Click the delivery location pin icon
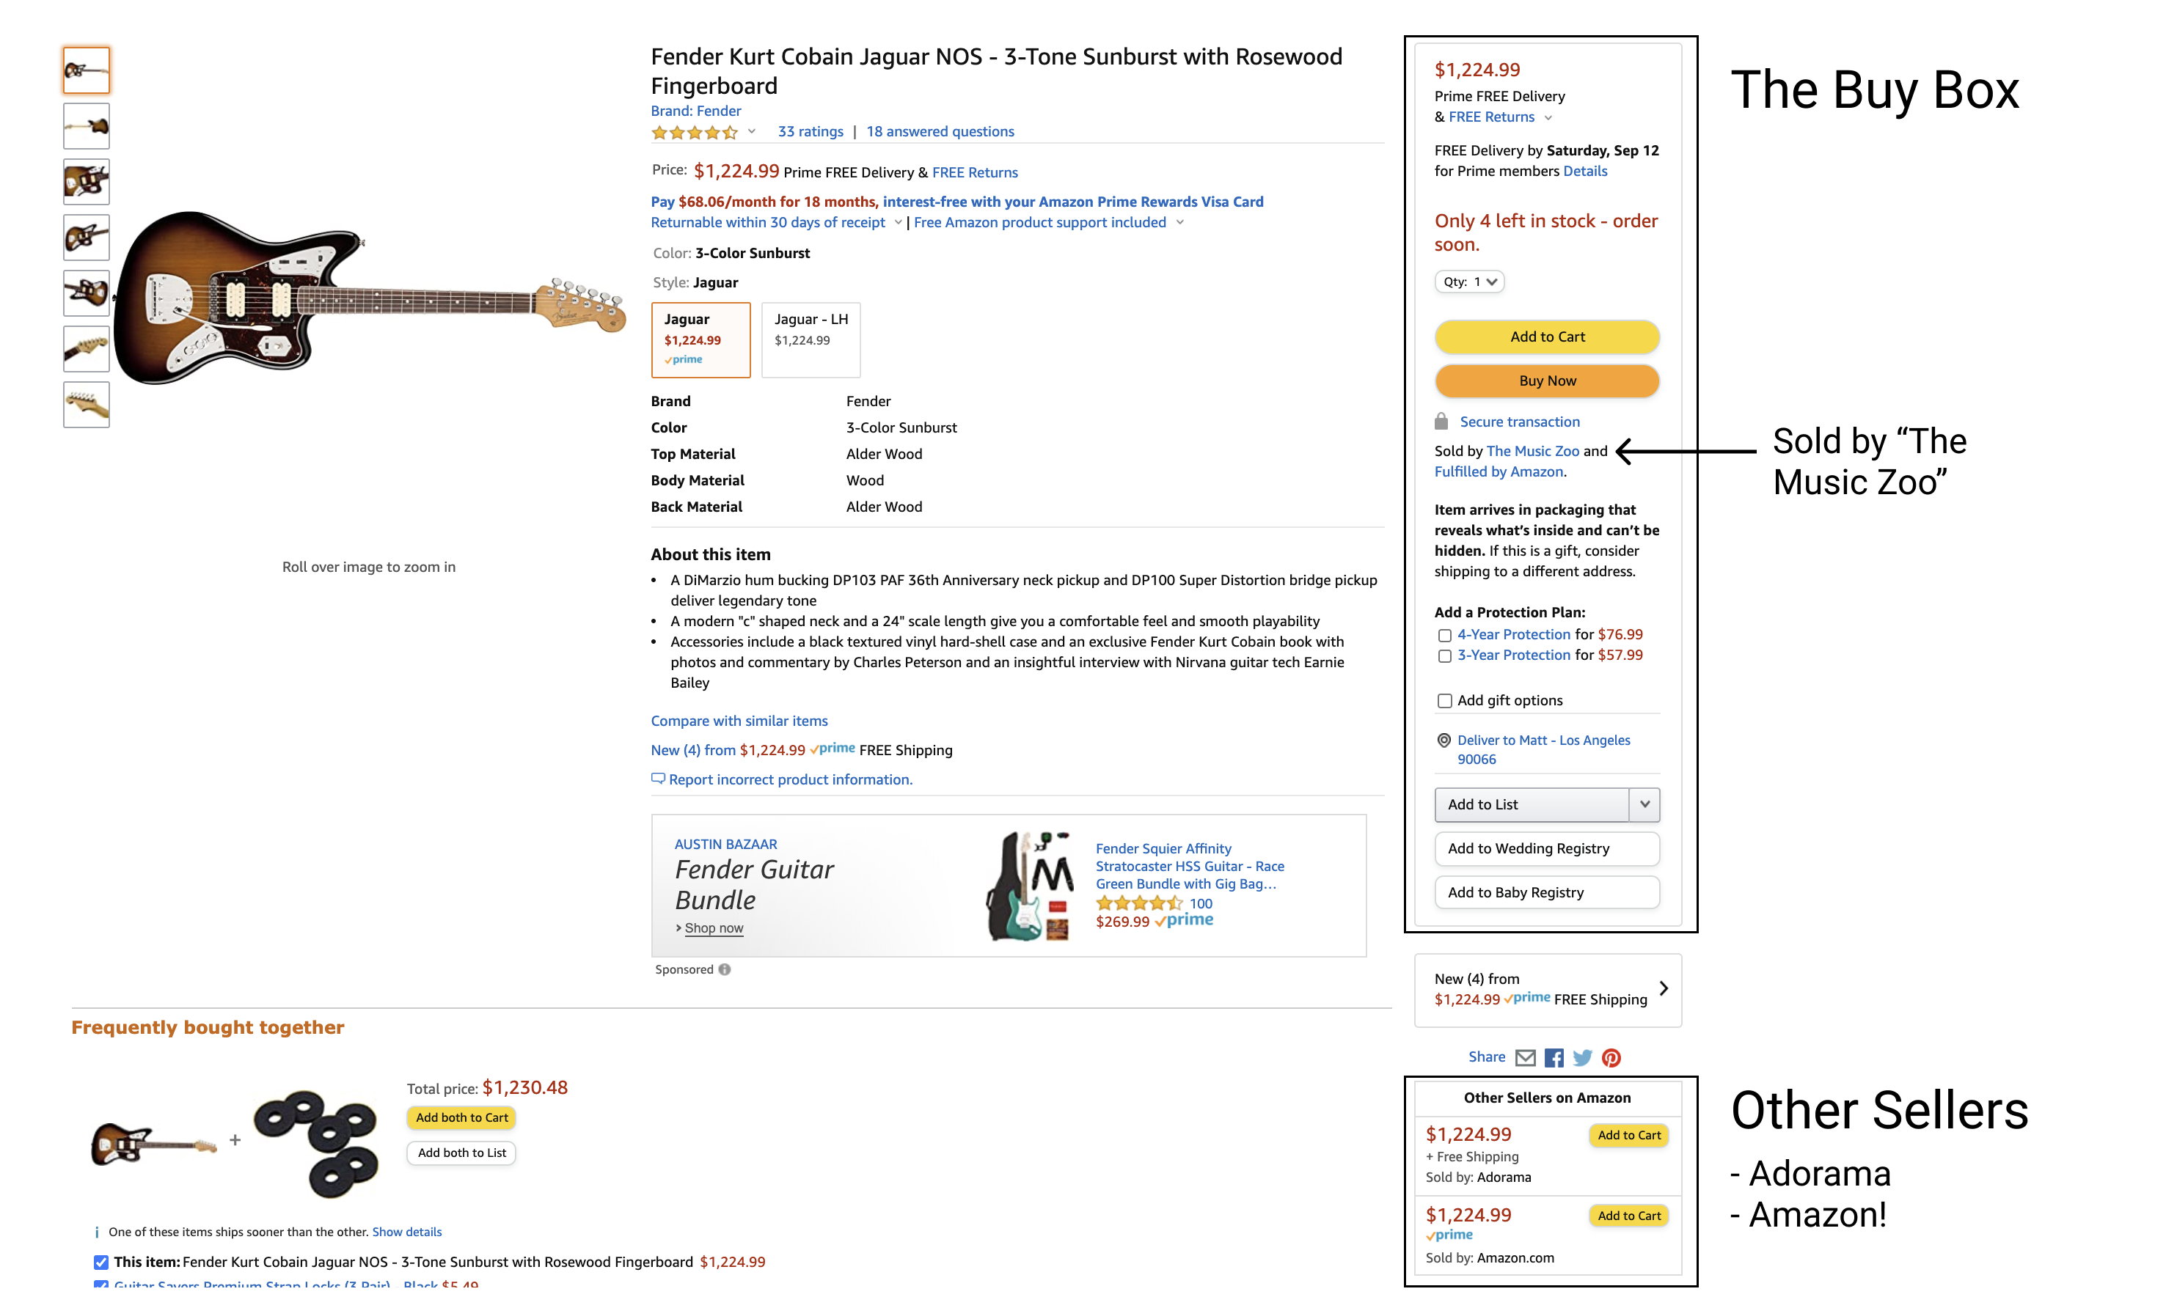 (1444, 741)
